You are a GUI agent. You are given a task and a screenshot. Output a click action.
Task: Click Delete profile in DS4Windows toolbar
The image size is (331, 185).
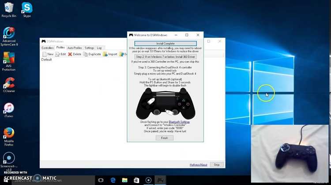75,54
